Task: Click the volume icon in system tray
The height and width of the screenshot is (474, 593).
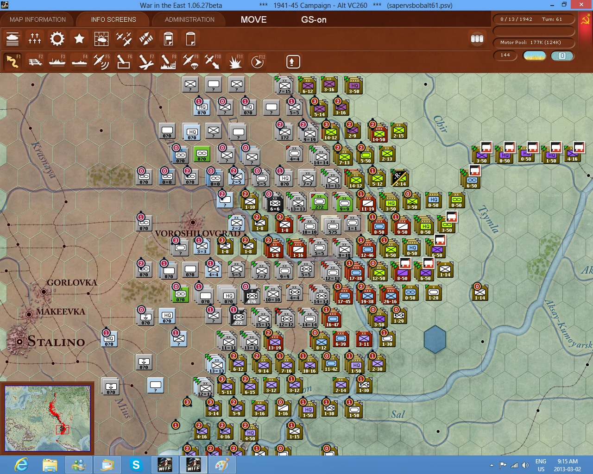Action: coord(525,465)
